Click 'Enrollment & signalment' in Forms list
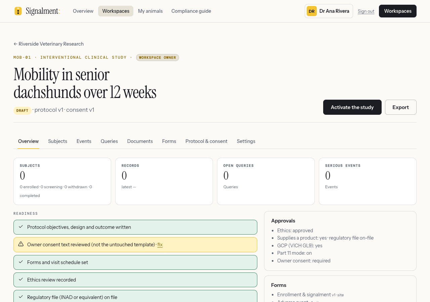Image resolution: width=430 pixels, height=302 pixels. click(x=304, y=295)
